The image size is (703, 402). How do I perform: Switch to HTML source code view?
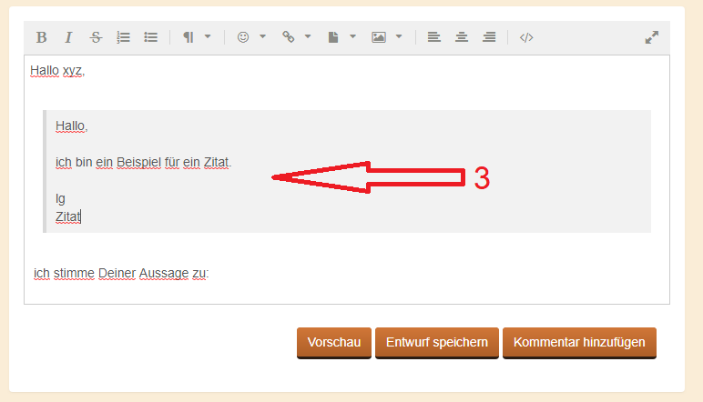(x=526, y=37)
